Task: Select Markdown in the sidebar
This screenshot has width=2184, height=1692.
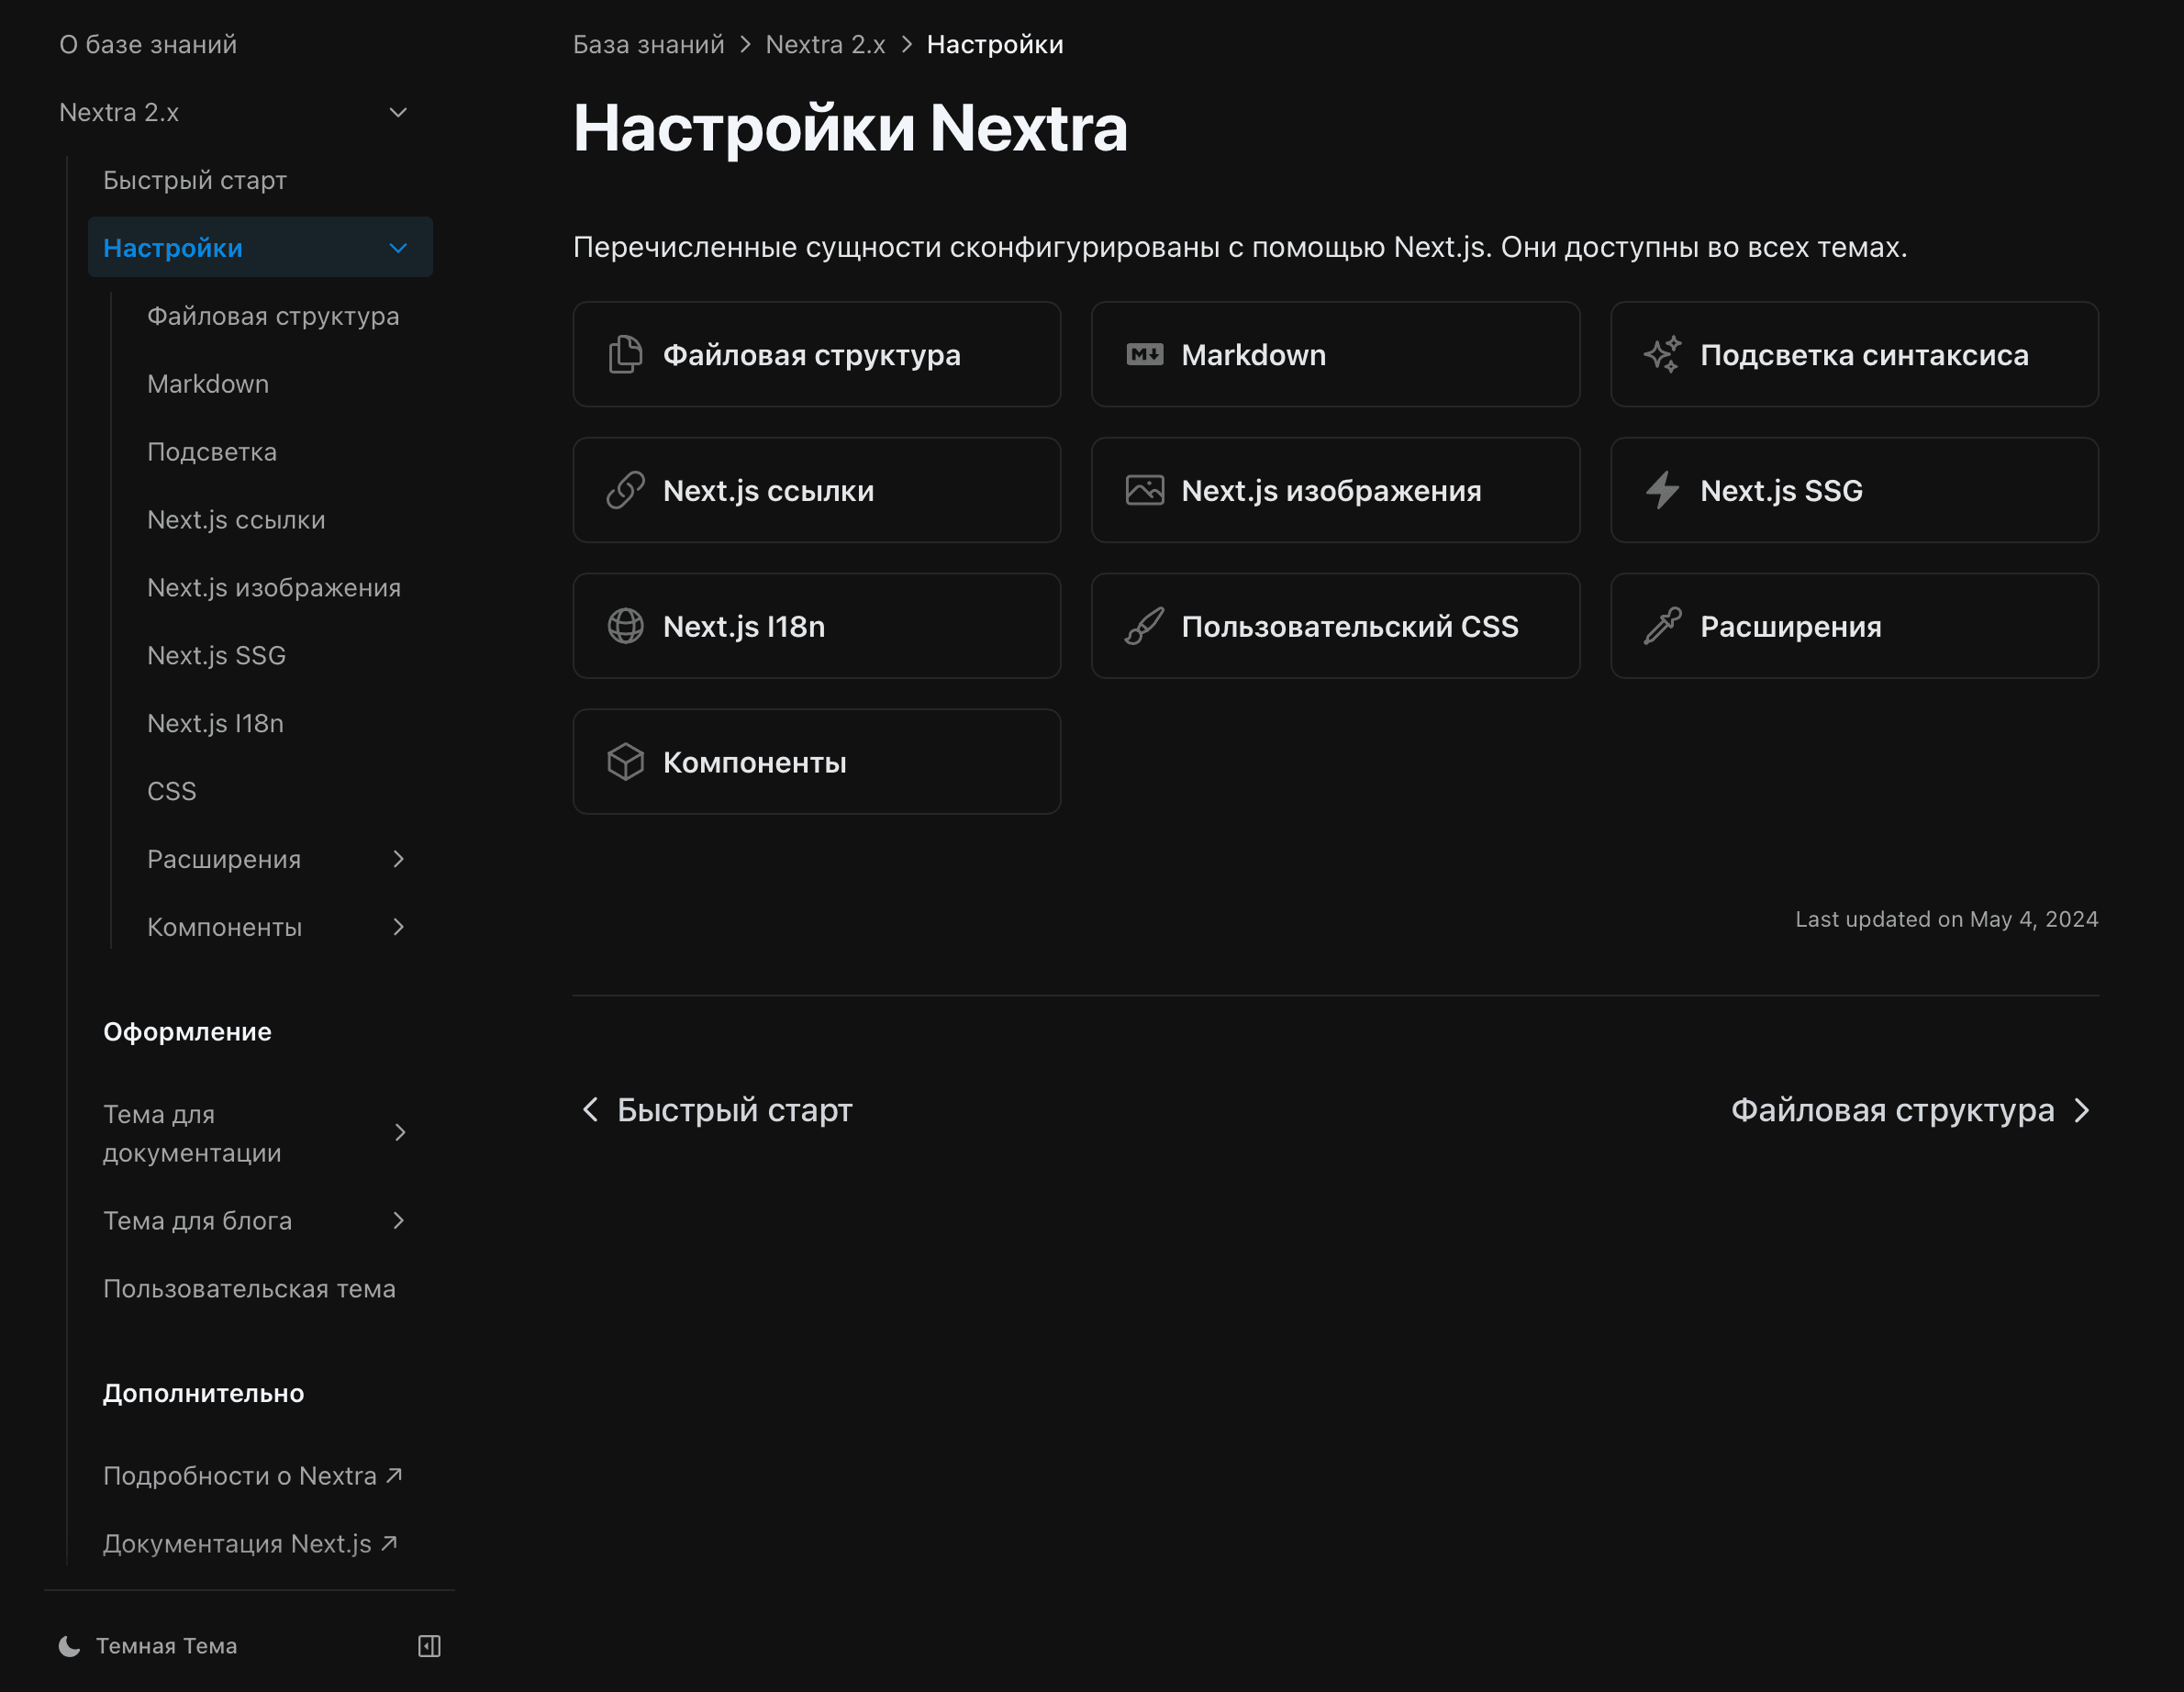Action: 208,384
